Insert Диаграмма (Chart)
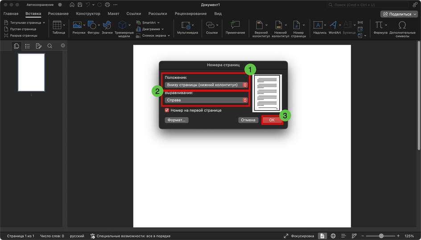Viewport: 421px width, 240px height. tap(149, 29)
